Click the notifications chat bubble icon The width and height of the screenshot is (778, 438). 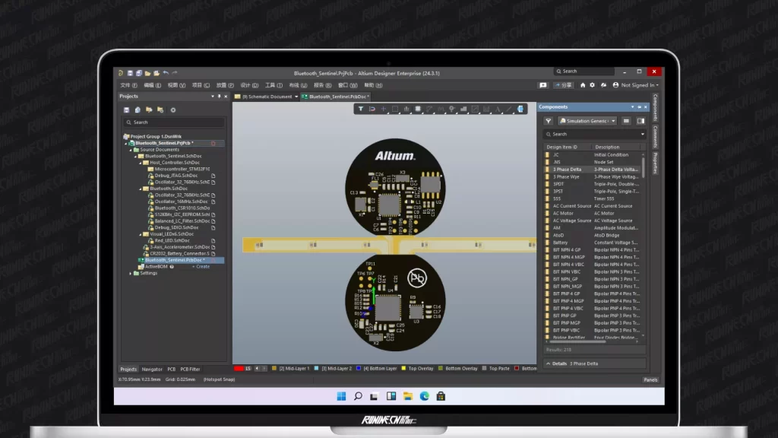point(542,85)
